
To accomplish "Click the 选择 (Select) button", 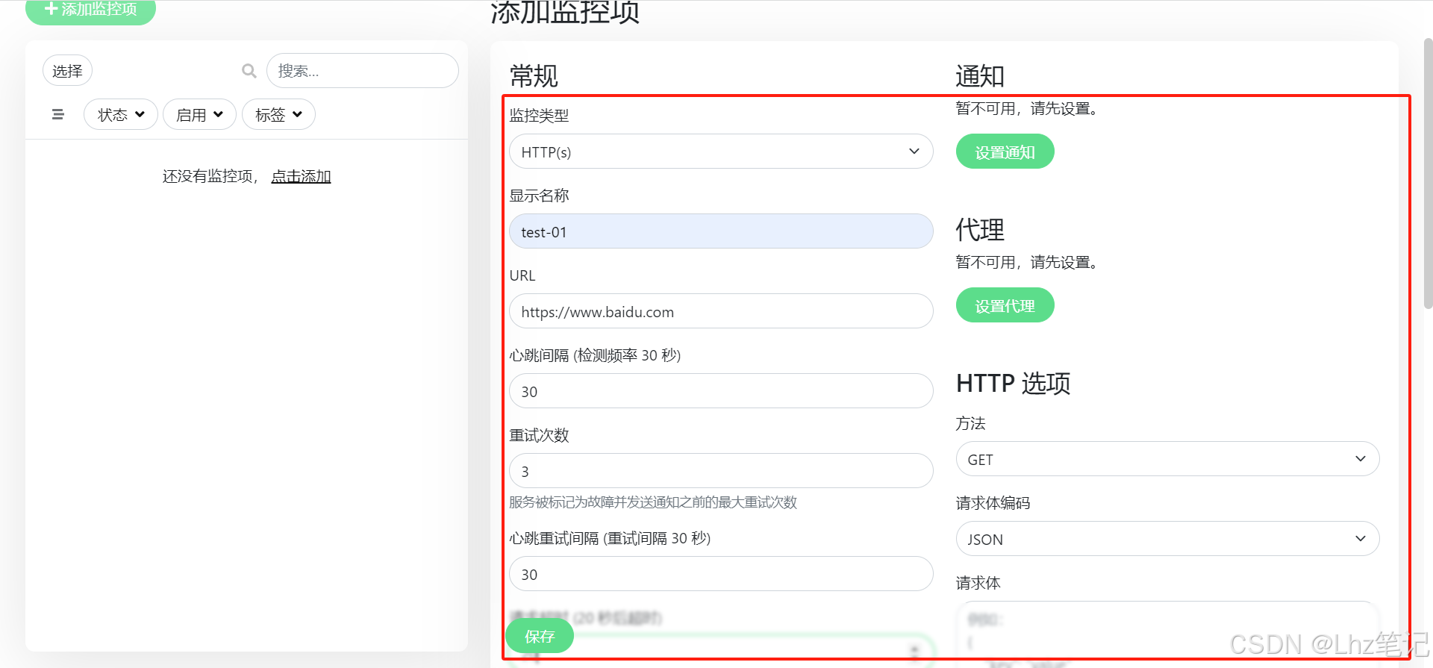I will (x=67, y=71).
